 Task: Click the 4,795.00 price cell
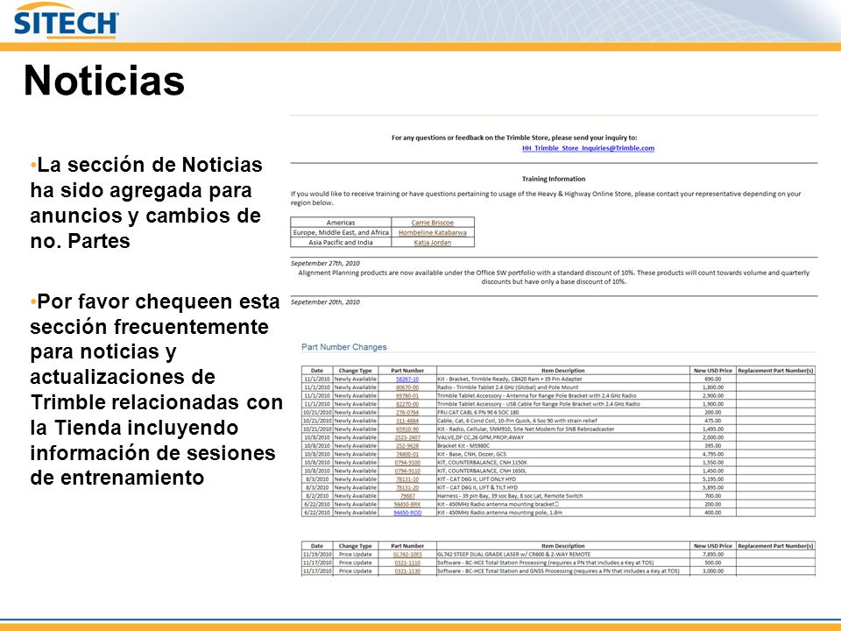712,454
